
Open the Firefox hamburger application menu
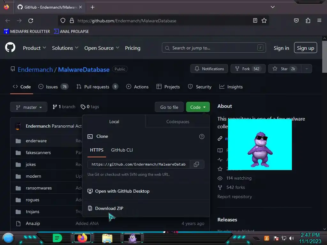(x=319, y=20)
